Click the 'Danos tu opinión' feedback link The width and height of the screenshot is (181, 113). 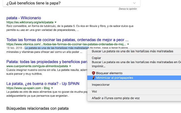pyautogui.click(x=128, y=9)
